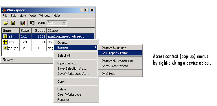Click the object icon beside ai
This screenshot has width=217, height=106.
pos(5,36)
